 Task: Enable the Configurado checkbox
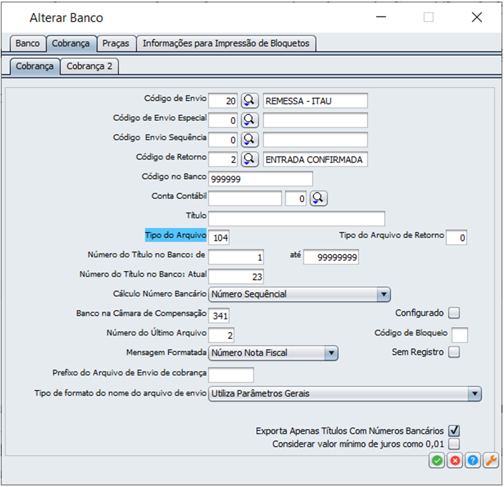454,313
